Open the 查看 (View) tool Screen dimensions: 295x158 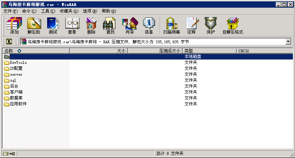point(72,25)
